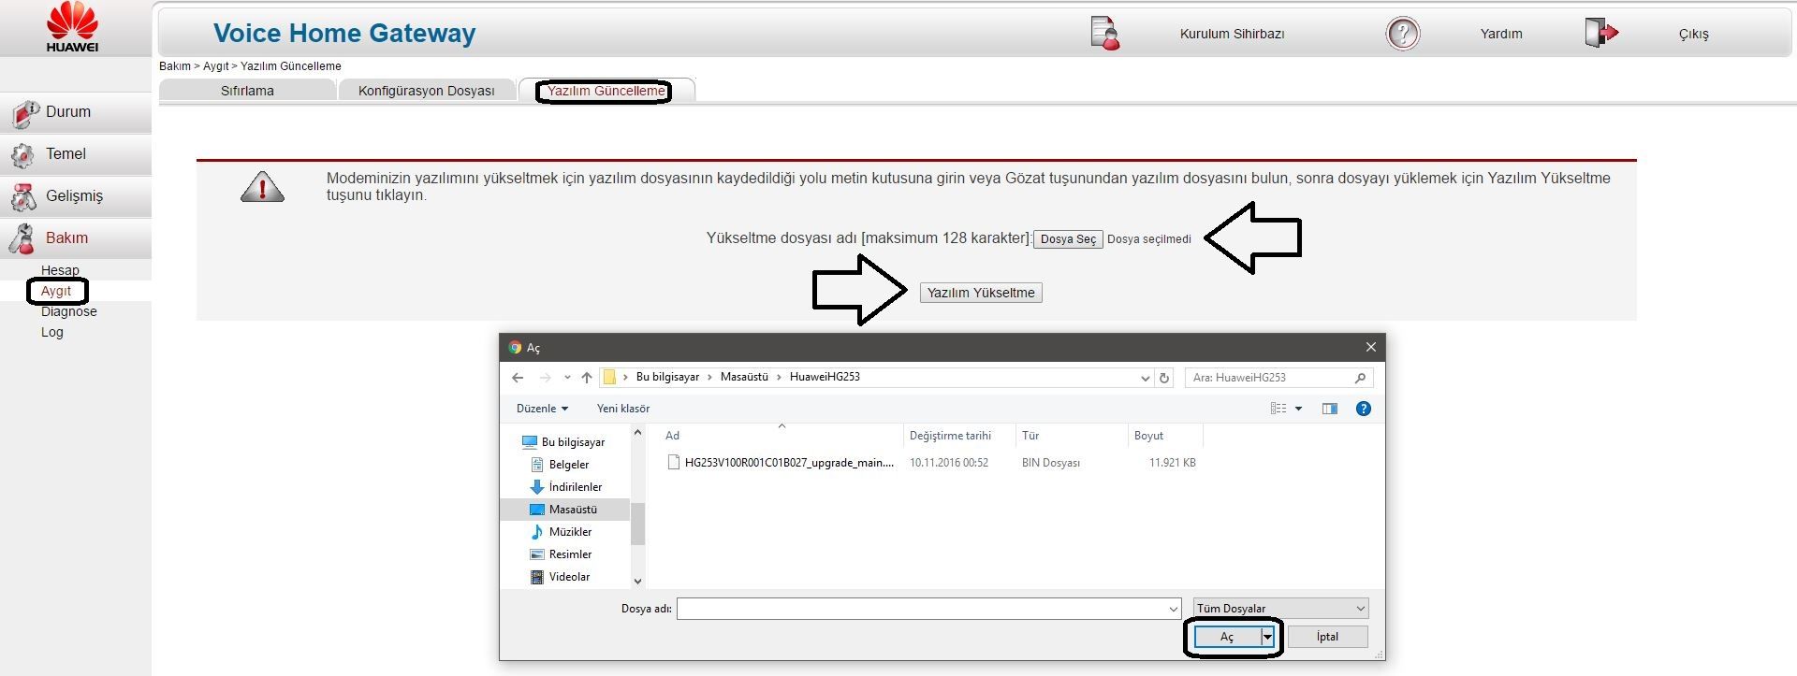
Task: Click the Yardım help question mark icon
Action: click(1402, 34)
